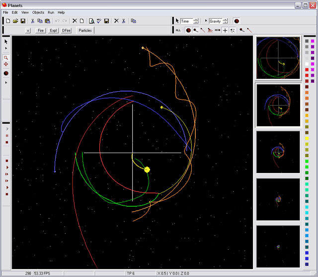Select the second preview thumbnail
The image size is (318, 277).
(x=278, y=105)
